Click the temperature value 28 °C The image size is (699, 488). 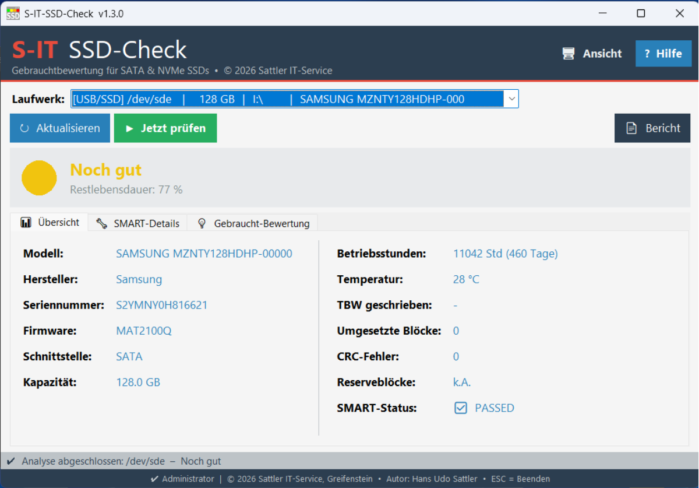466,279
